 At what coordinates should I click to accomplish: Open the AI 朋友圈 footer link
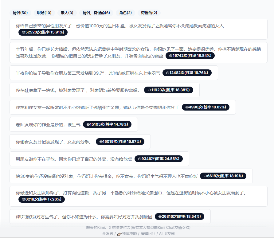click(x=167, y=234)
